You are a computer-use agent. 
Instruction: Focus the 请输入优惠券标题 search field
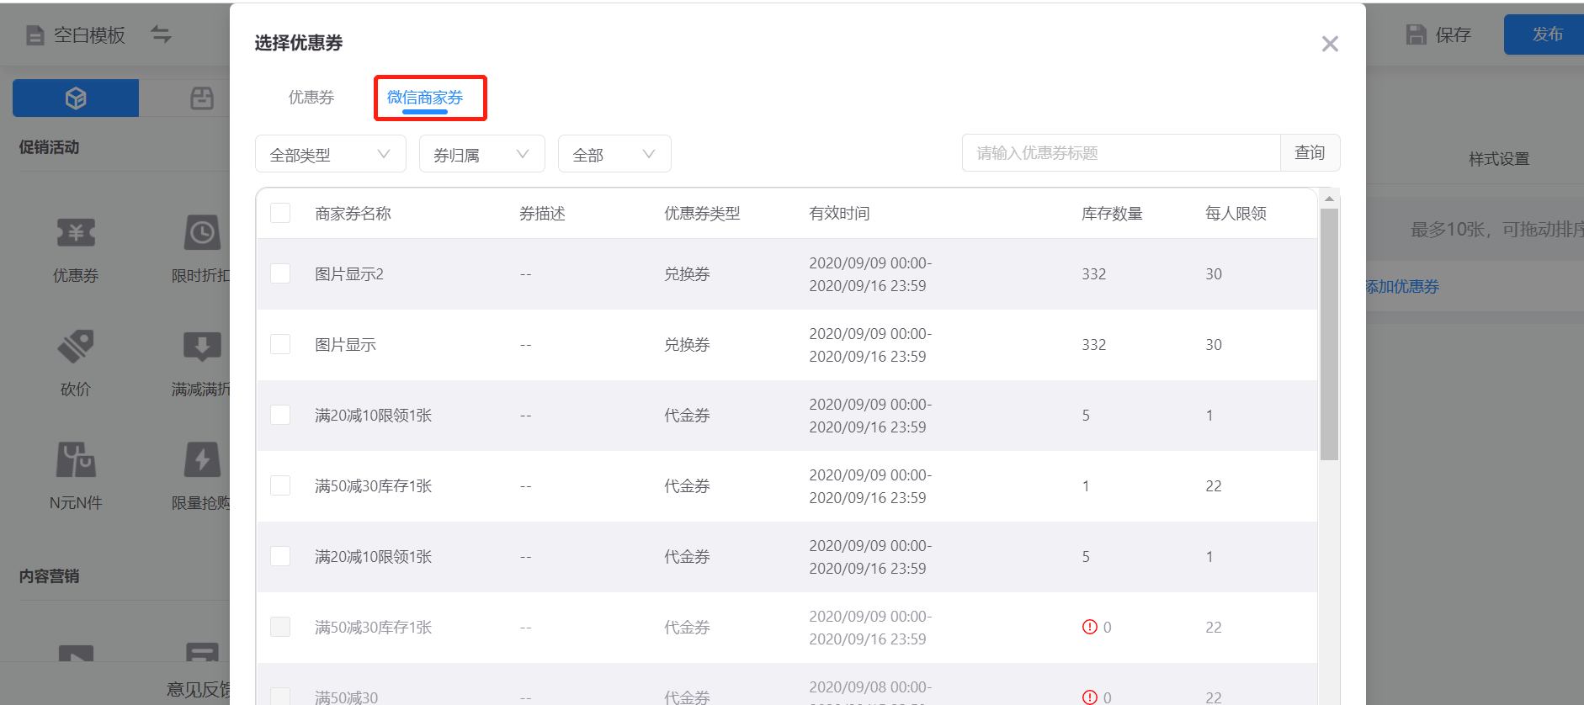click(x=1121, y=153)
